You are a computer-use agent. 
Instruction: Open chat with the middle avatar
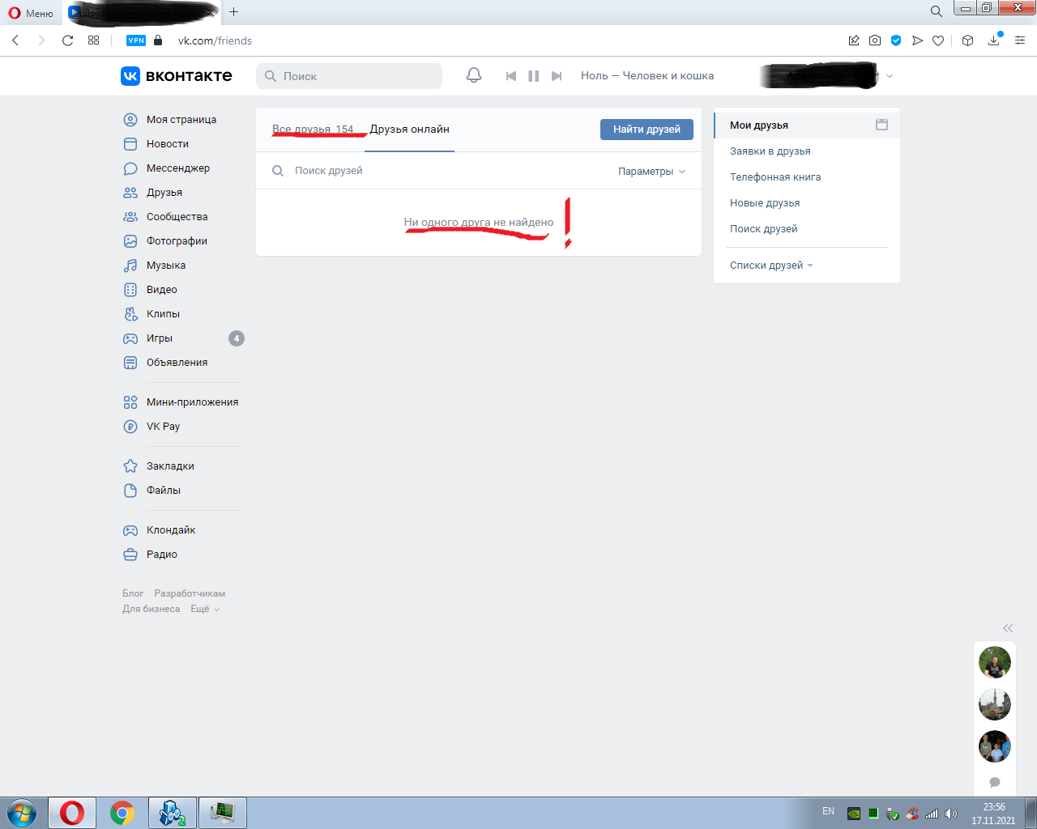[x=995, y=704]
